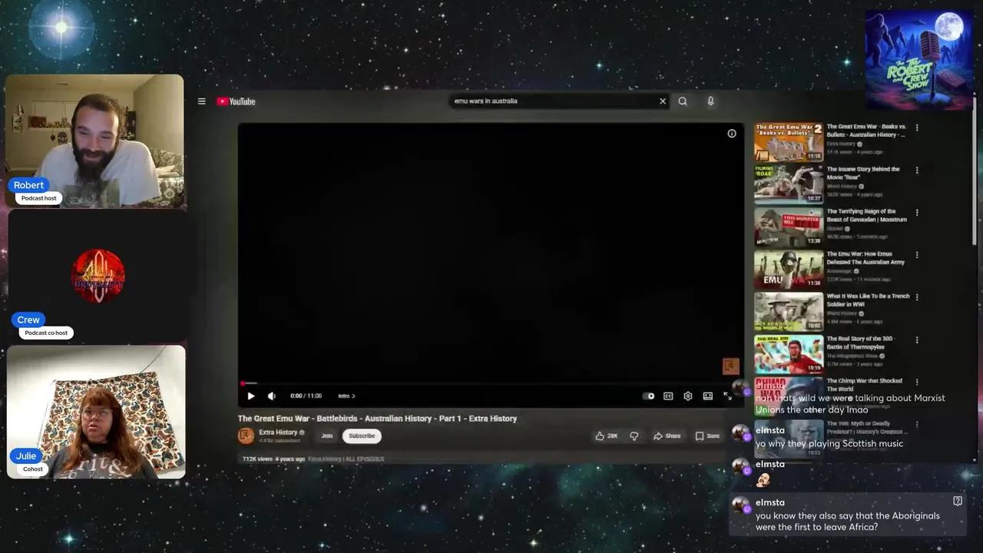
Task: Save the video to a playlist
Action: pos(707,436)
